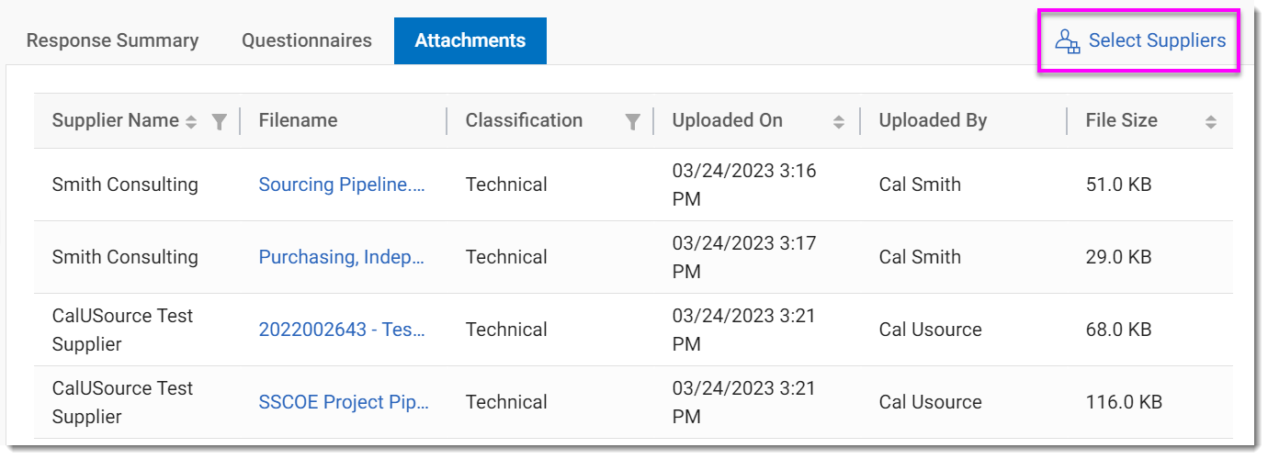The width and height of the screenshot is (1268, 459).
Task: Click the Select Suppliers link
Action: pyautogui.click(x=1157, y=40)
